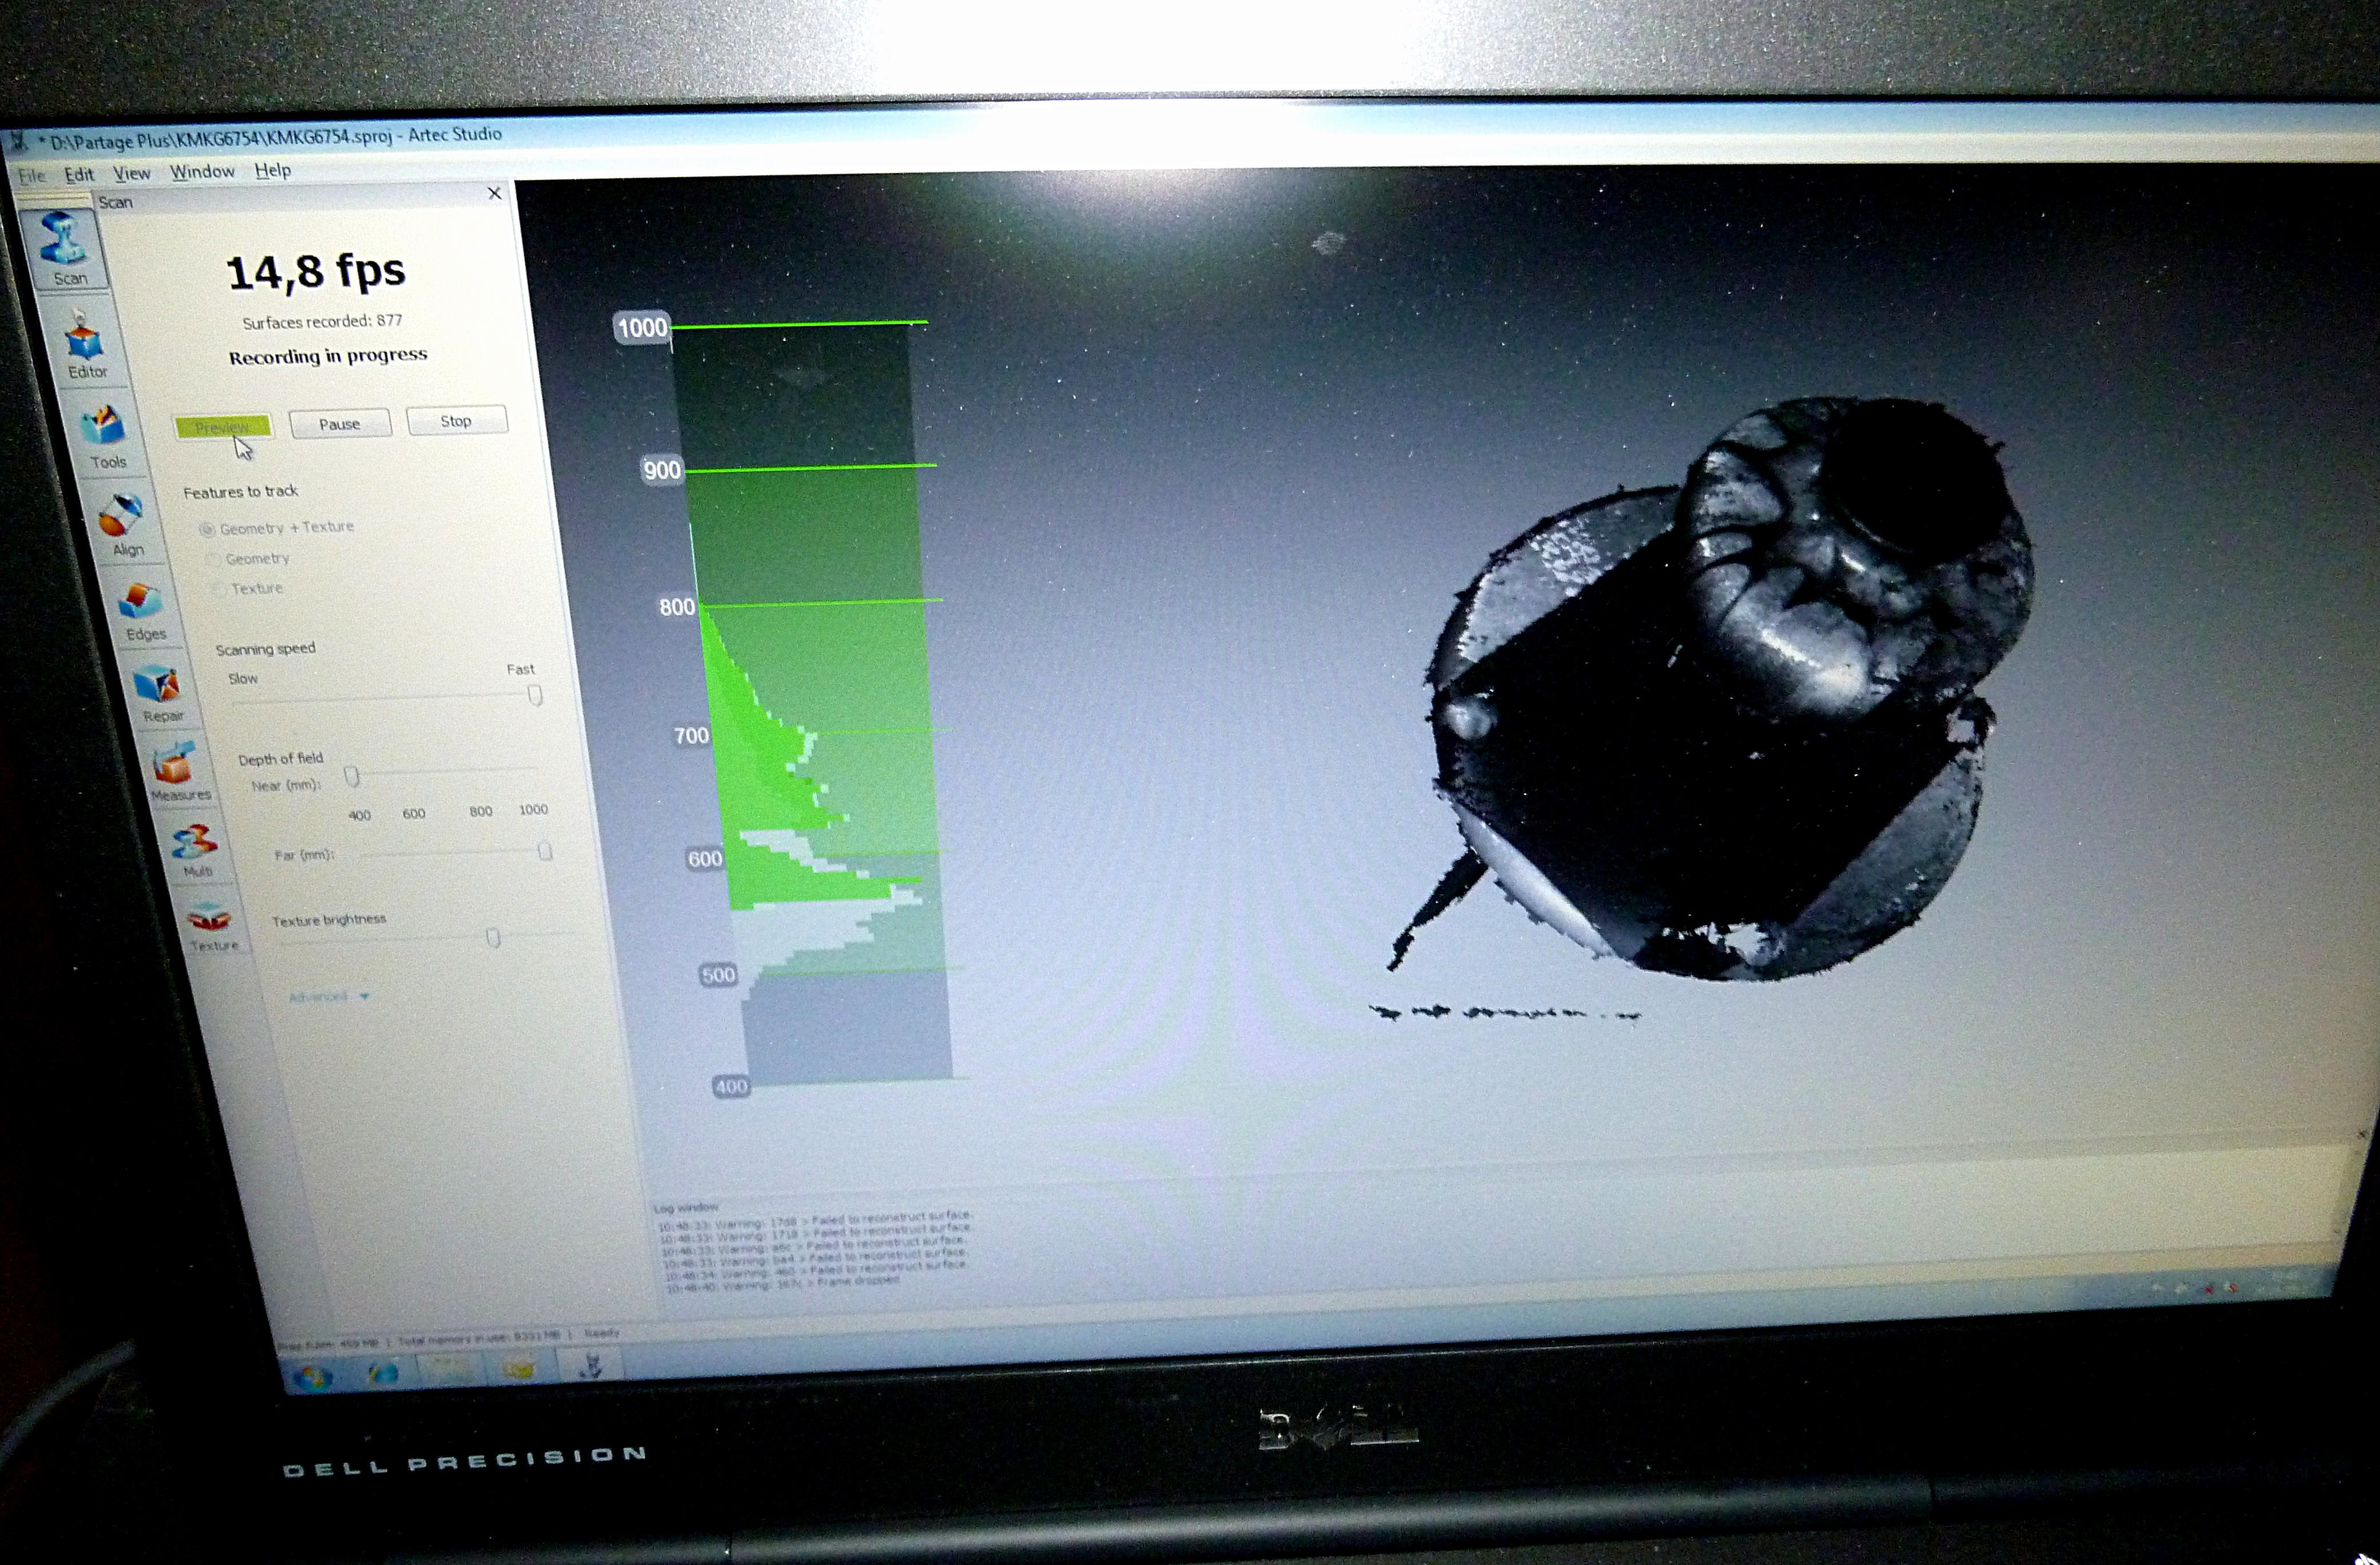Open Internet Explorer from the taskbar
Image resolution: width=2380 pixels, height=1565 pixels.
[383, 1373]
